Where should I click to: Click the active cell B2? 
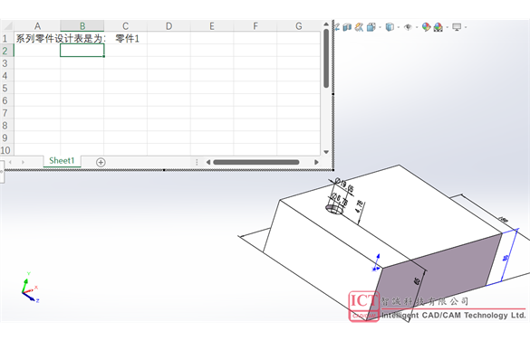pyautogui.click(x=82, y=51)
